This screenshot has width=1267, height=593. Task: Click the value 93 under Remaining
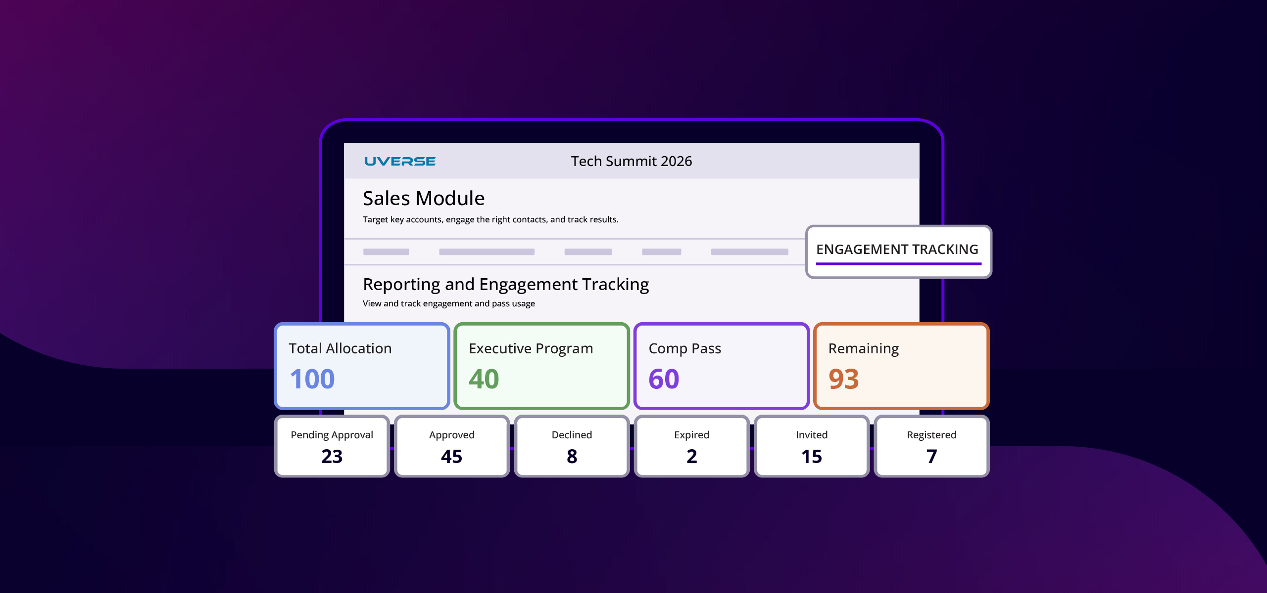point(844,379)
